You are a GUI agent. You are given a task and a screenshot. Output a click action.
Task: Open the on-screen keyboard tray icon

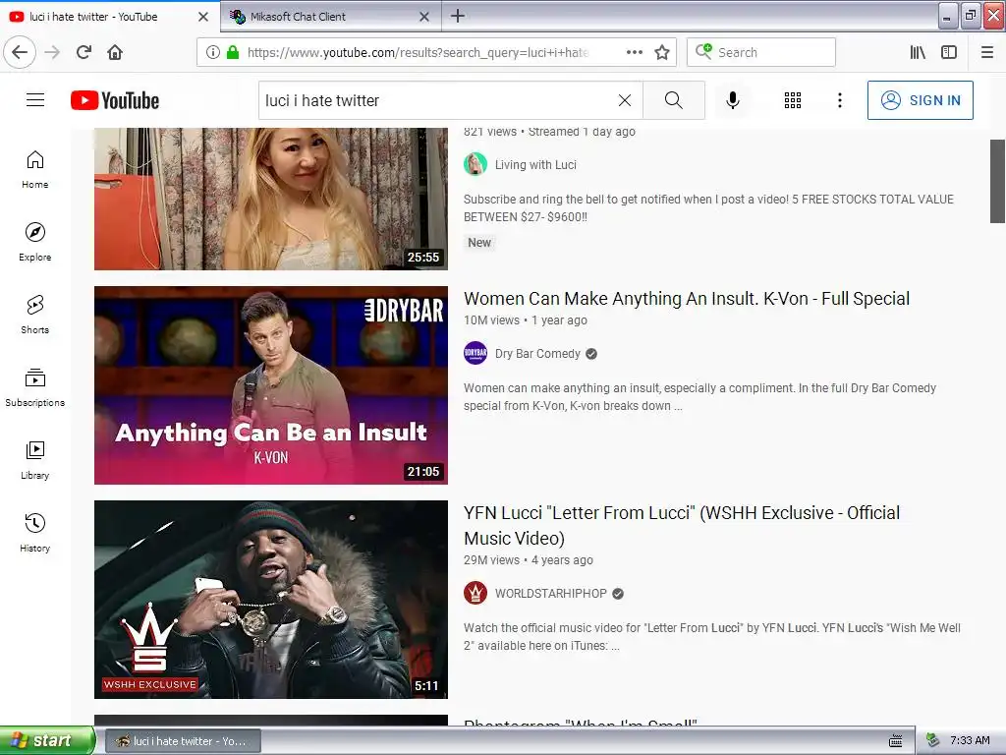click(x=896, y=741)
